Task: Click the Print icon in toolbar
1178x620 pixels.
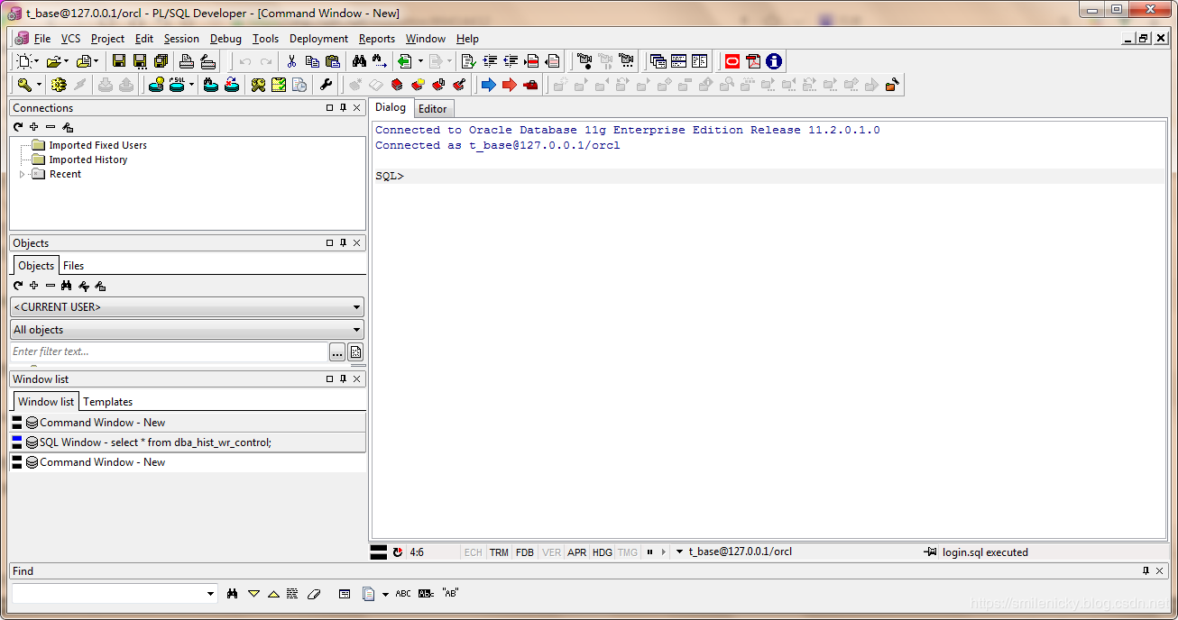Action: pos(187,61)
